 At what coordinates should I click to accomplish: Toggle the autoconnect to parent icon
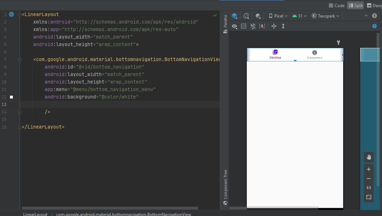pyautogui.click(x=253, y=26)
